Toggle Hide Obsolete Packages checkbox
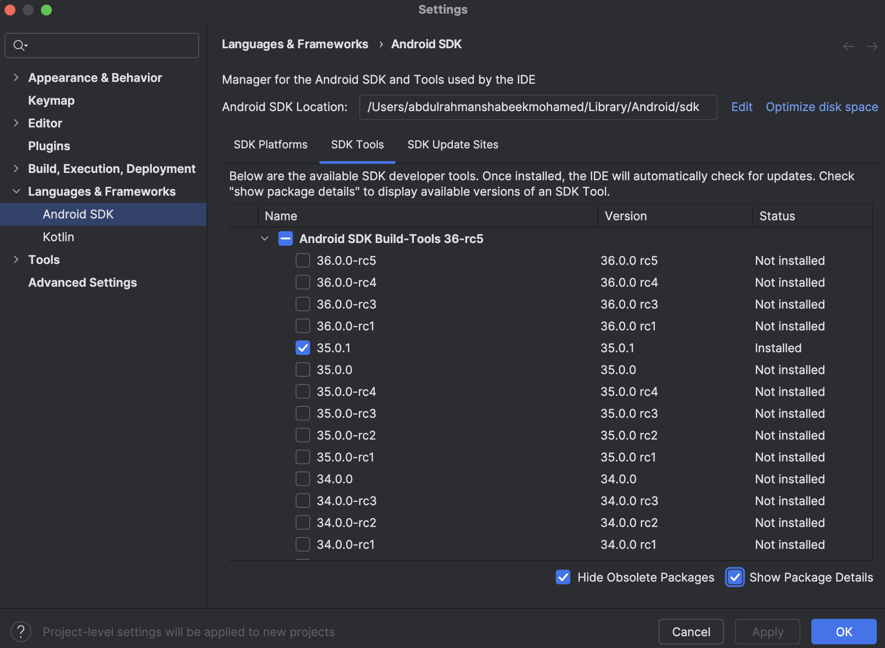 (563, 577)
